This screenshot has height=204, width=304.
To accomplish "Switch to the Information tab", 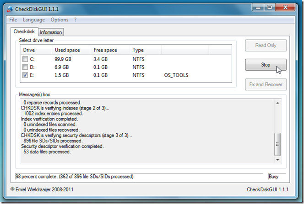I will point(51,32).
